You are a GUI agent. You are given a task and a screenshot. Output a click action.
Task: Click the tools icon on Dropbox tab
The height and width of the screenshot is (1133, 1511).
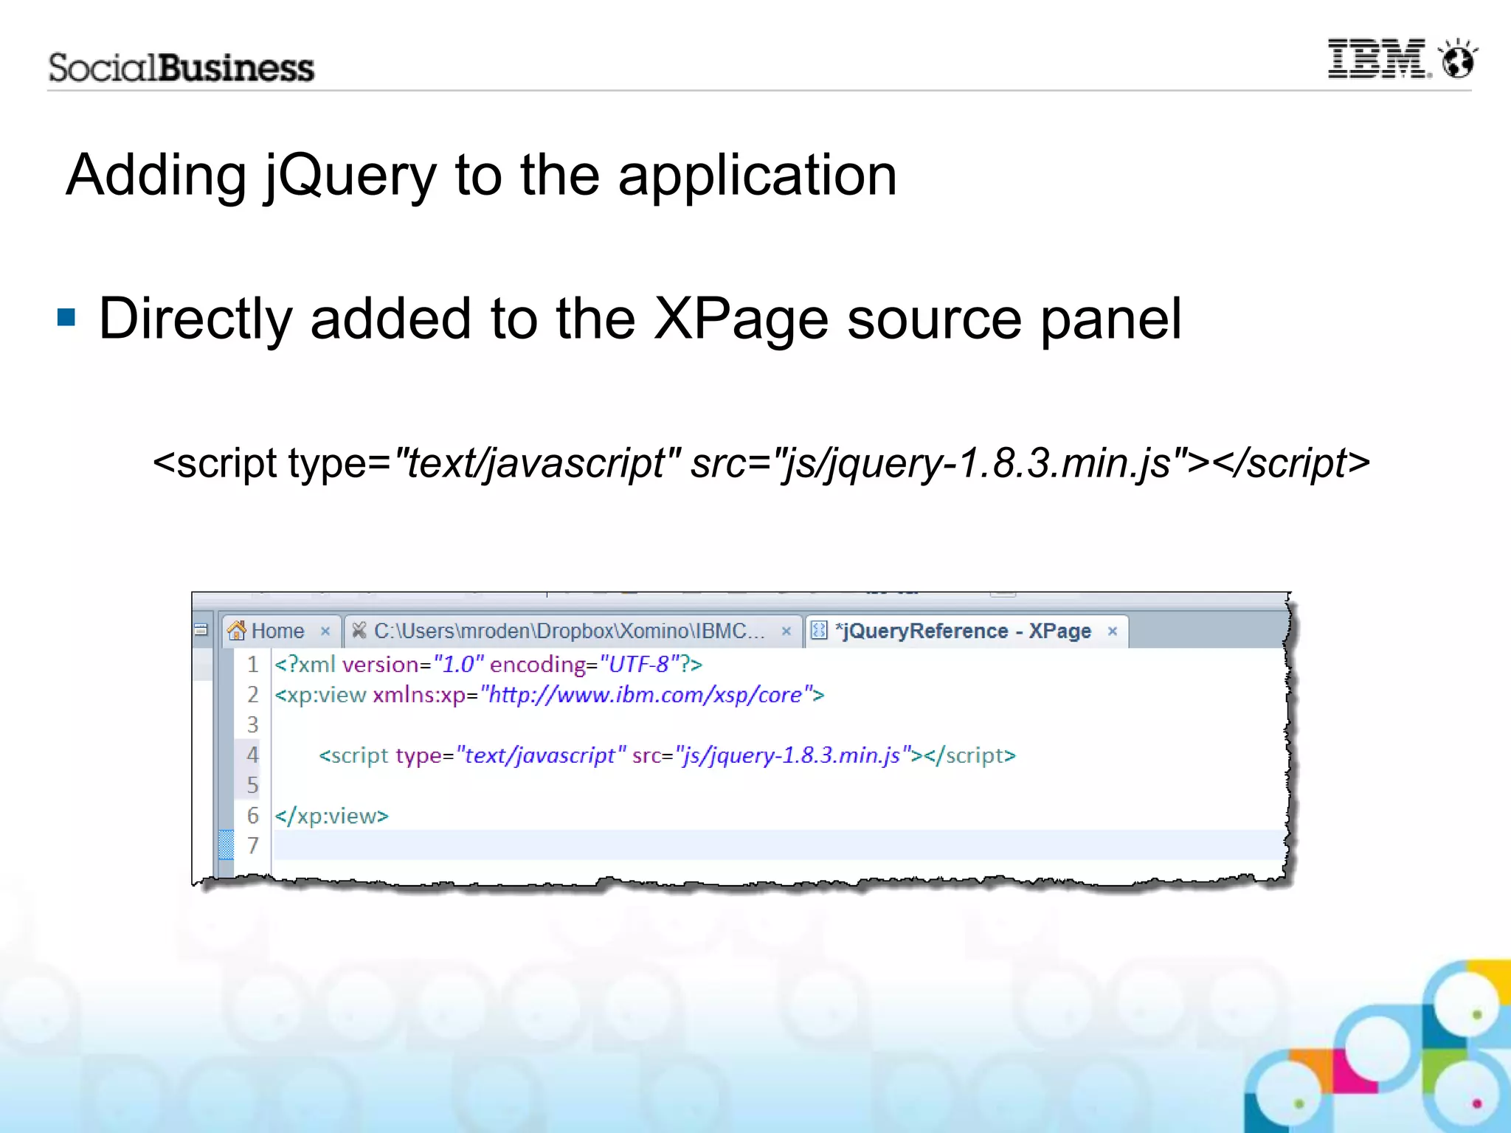(359, 631)
